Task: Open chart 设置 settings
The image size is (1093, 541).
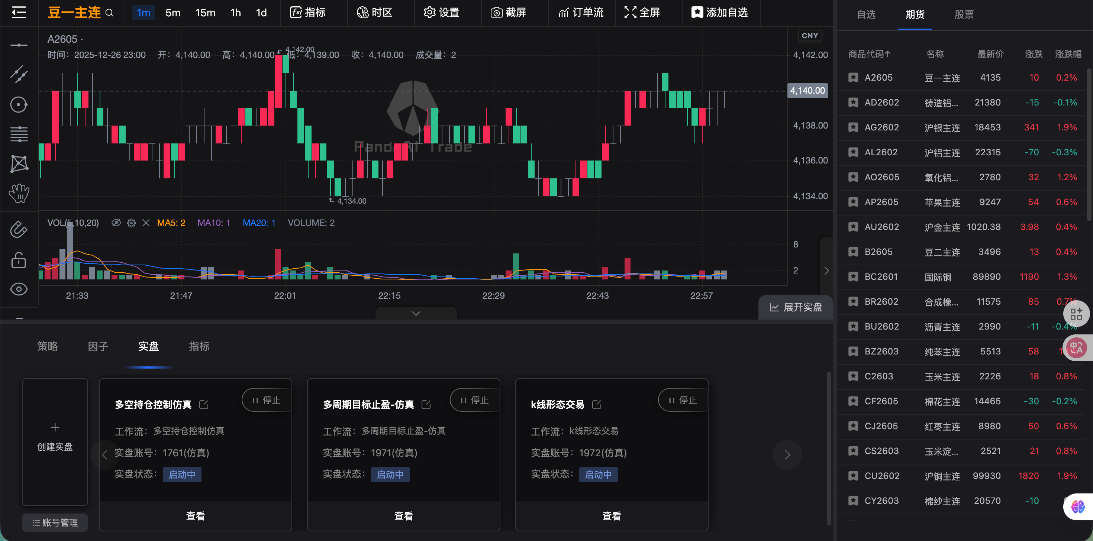Action: (x=441, y=12)
